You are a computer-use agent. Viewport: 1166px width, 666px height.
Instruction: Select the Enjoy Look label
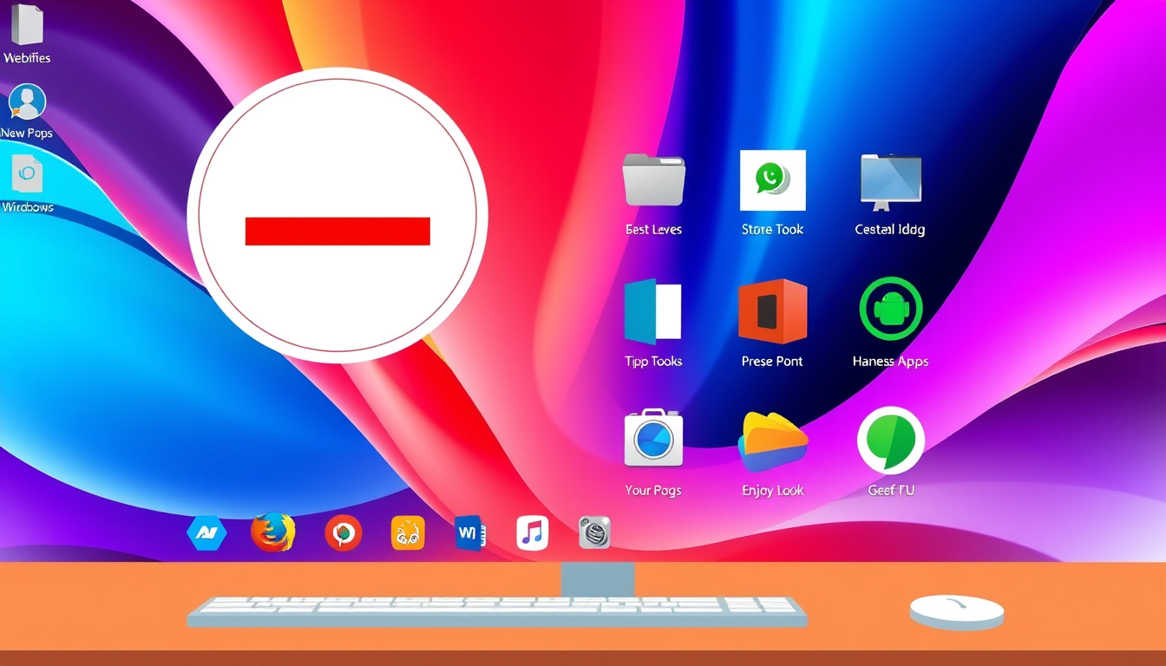click(x=773, y=491)
